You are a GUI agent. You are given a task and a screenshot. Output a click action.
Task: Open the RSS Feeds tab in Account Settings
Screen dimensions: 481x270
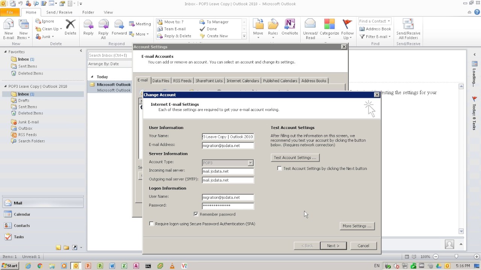tap(182, 81)
